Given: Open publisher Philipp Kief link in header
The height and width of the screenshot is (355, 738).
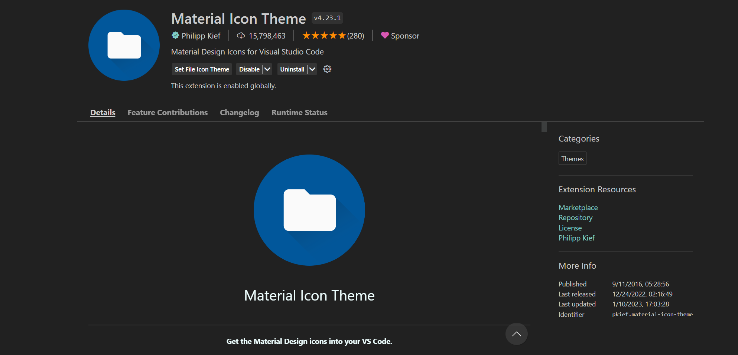Looking at the screenshot, I should click(x=201, y=36).
